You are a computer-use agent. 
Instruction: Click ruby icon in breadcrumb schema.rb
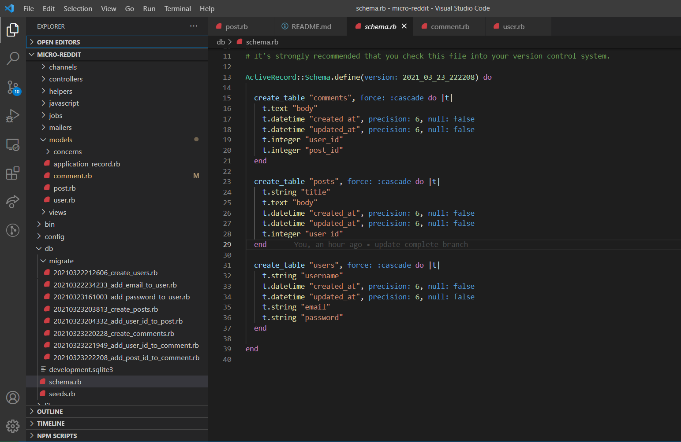[239, 42]
